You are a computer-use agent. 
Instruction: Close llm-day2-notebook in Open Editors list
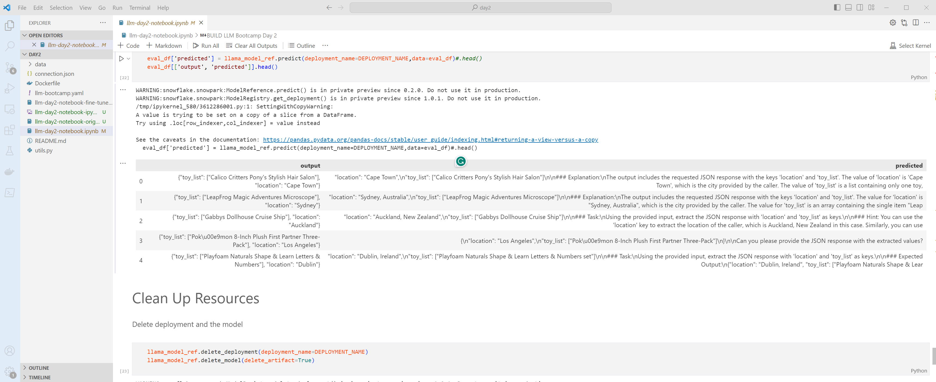(34, 45)
